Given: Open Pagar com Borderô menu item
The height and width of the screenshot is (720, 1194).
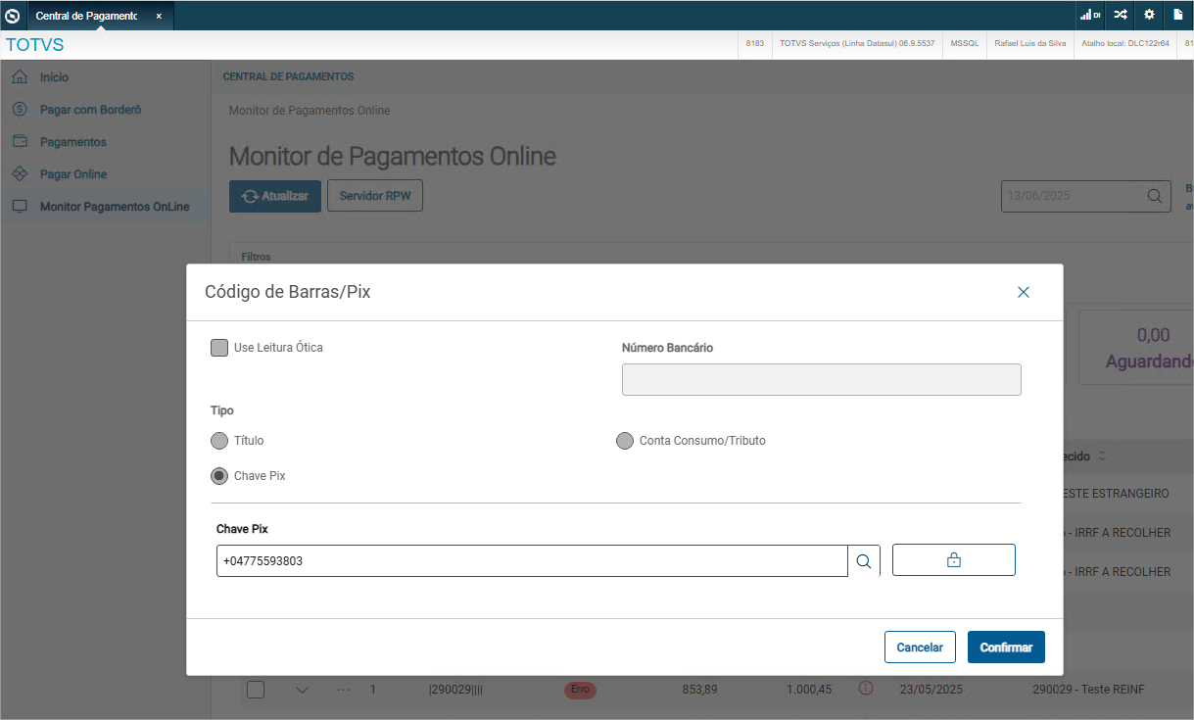Looking at the screenshot, I should coord(90,110).
